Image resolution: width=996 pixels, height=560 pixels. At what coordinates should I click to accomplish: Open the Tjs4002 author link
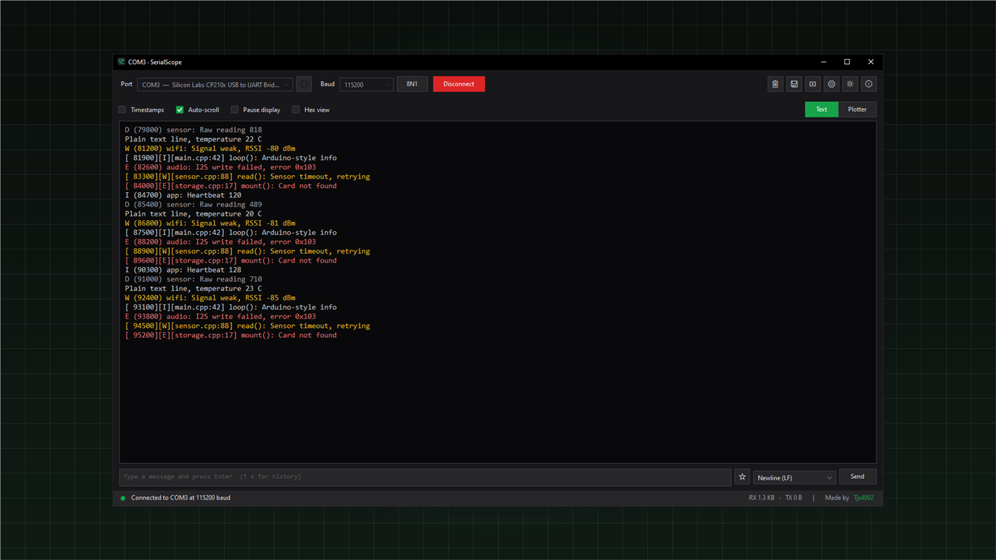(x=864, y=497)
